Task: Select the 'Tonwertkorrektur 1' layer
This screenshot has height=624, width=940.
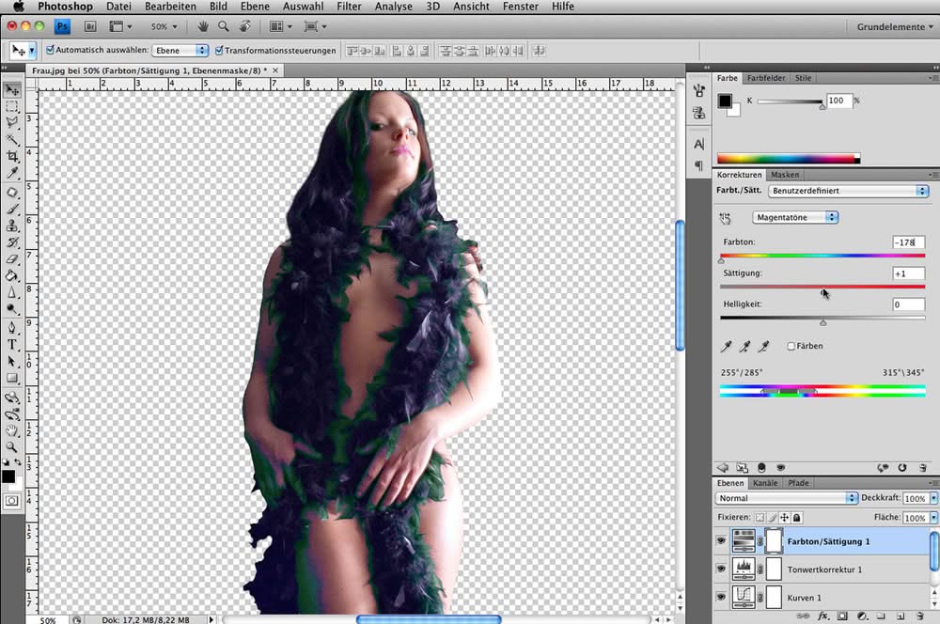Action: pyautogui.click(x=825, y=569)
